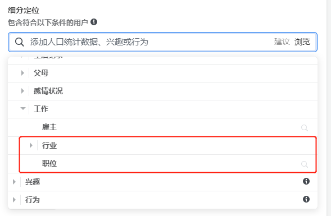The width and height of the screenshot is (331, 216).
Task: Select the 工作 tree label
Action: click(41, 109)
